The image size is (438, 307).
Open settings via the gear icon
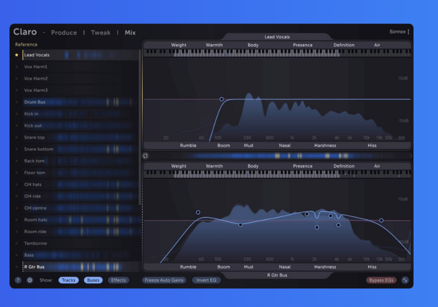[x=29, y=280]
